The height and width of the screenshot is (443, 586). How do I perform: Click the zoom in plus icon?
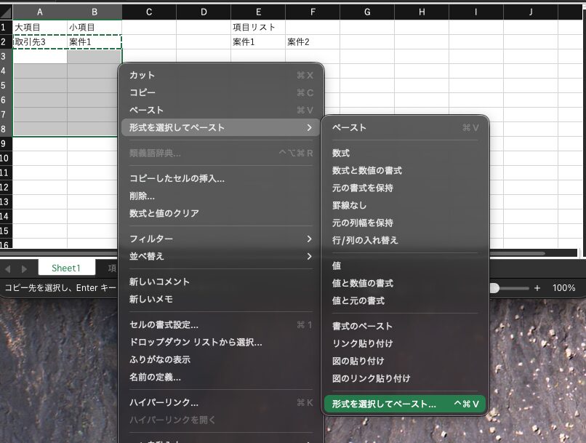coord(537,288)
